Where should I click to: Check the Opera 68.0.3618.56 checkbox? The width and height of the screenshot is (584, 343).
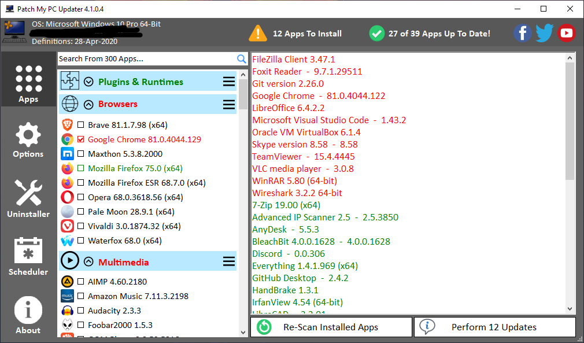click(x=80, y=197)
